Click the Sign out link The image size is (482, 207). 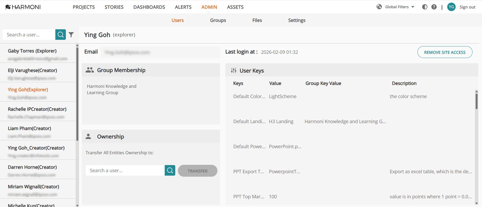[468, 7]
